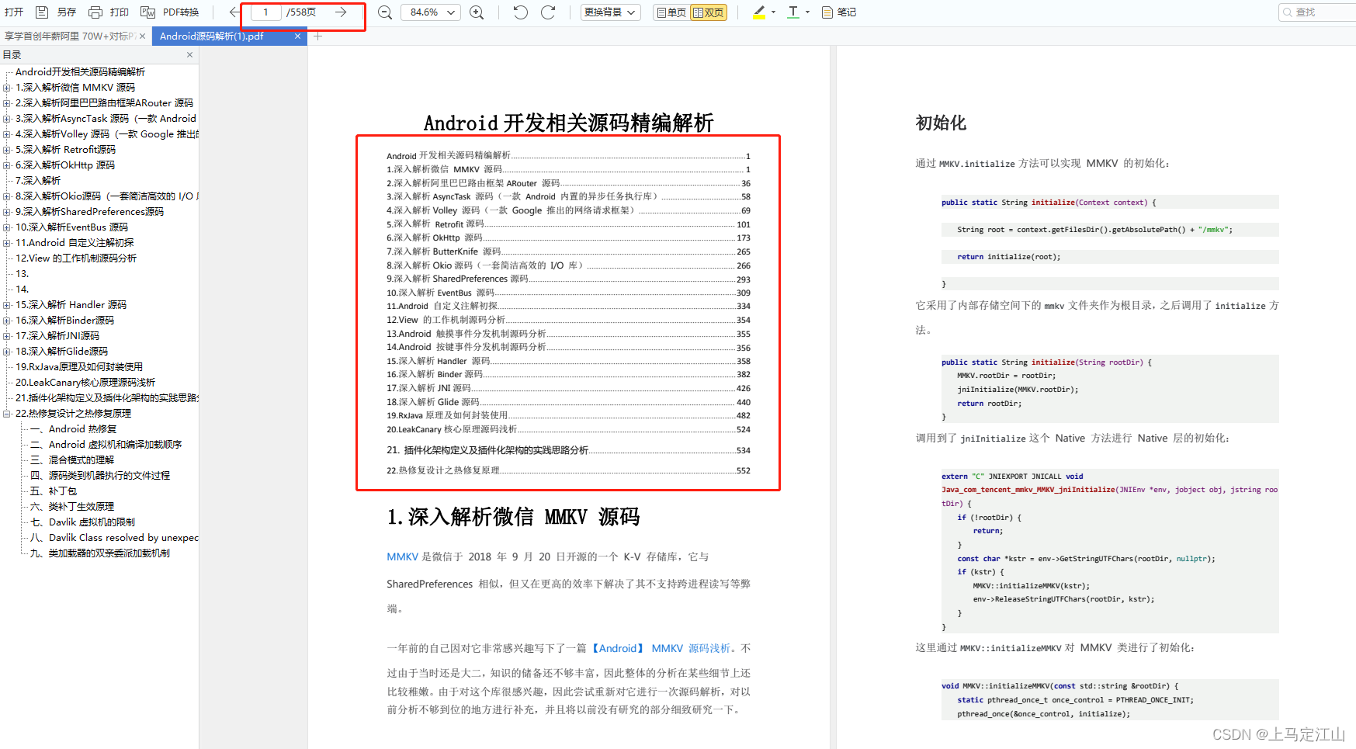Click the page number input field

[265, 12]
